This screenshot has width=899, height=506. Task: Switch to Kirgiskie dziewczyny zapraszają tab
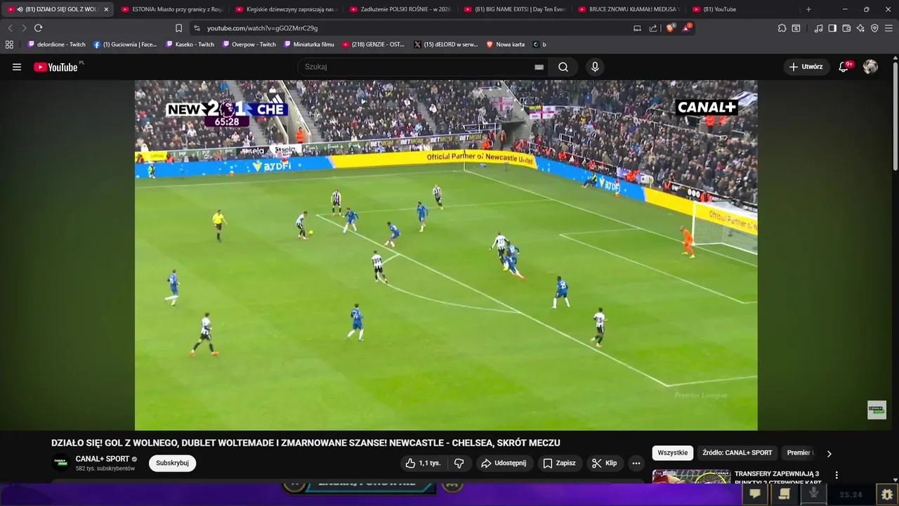pos(286,9)
